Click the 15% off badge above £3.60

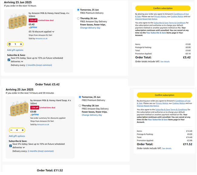pyautogui.click(x=35, y=107)
